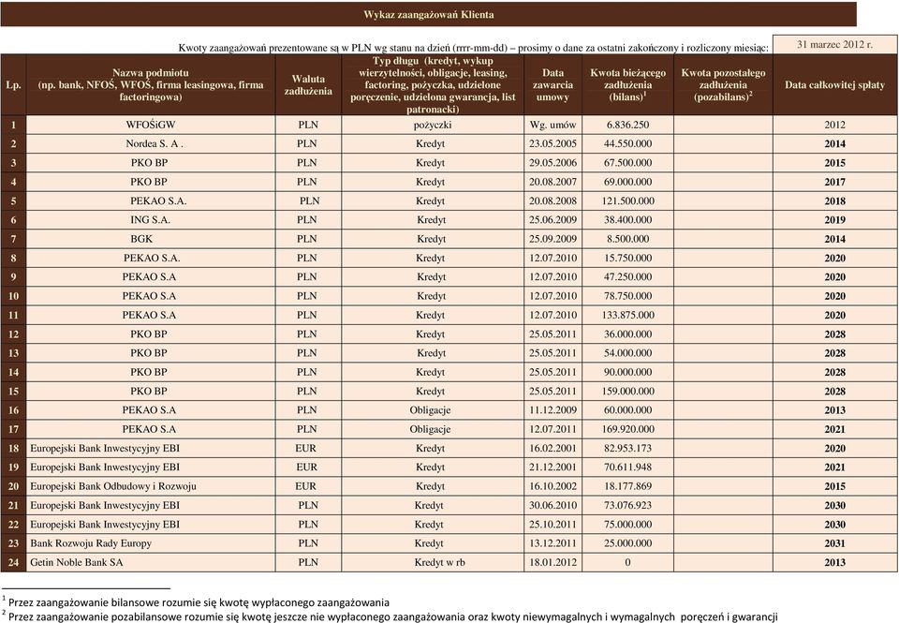Select the amount '60.000.000'
This screenshot has width=899, height=623.
point(627,409)
